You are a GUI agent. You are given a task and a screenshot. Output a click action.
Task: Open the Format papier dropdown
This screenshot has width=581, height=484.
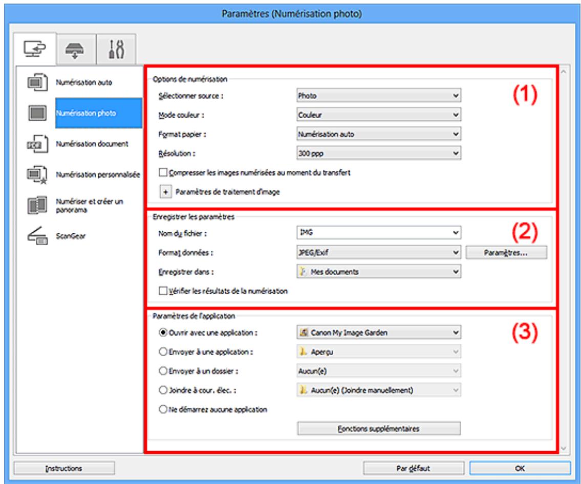(x=379, y=134)
